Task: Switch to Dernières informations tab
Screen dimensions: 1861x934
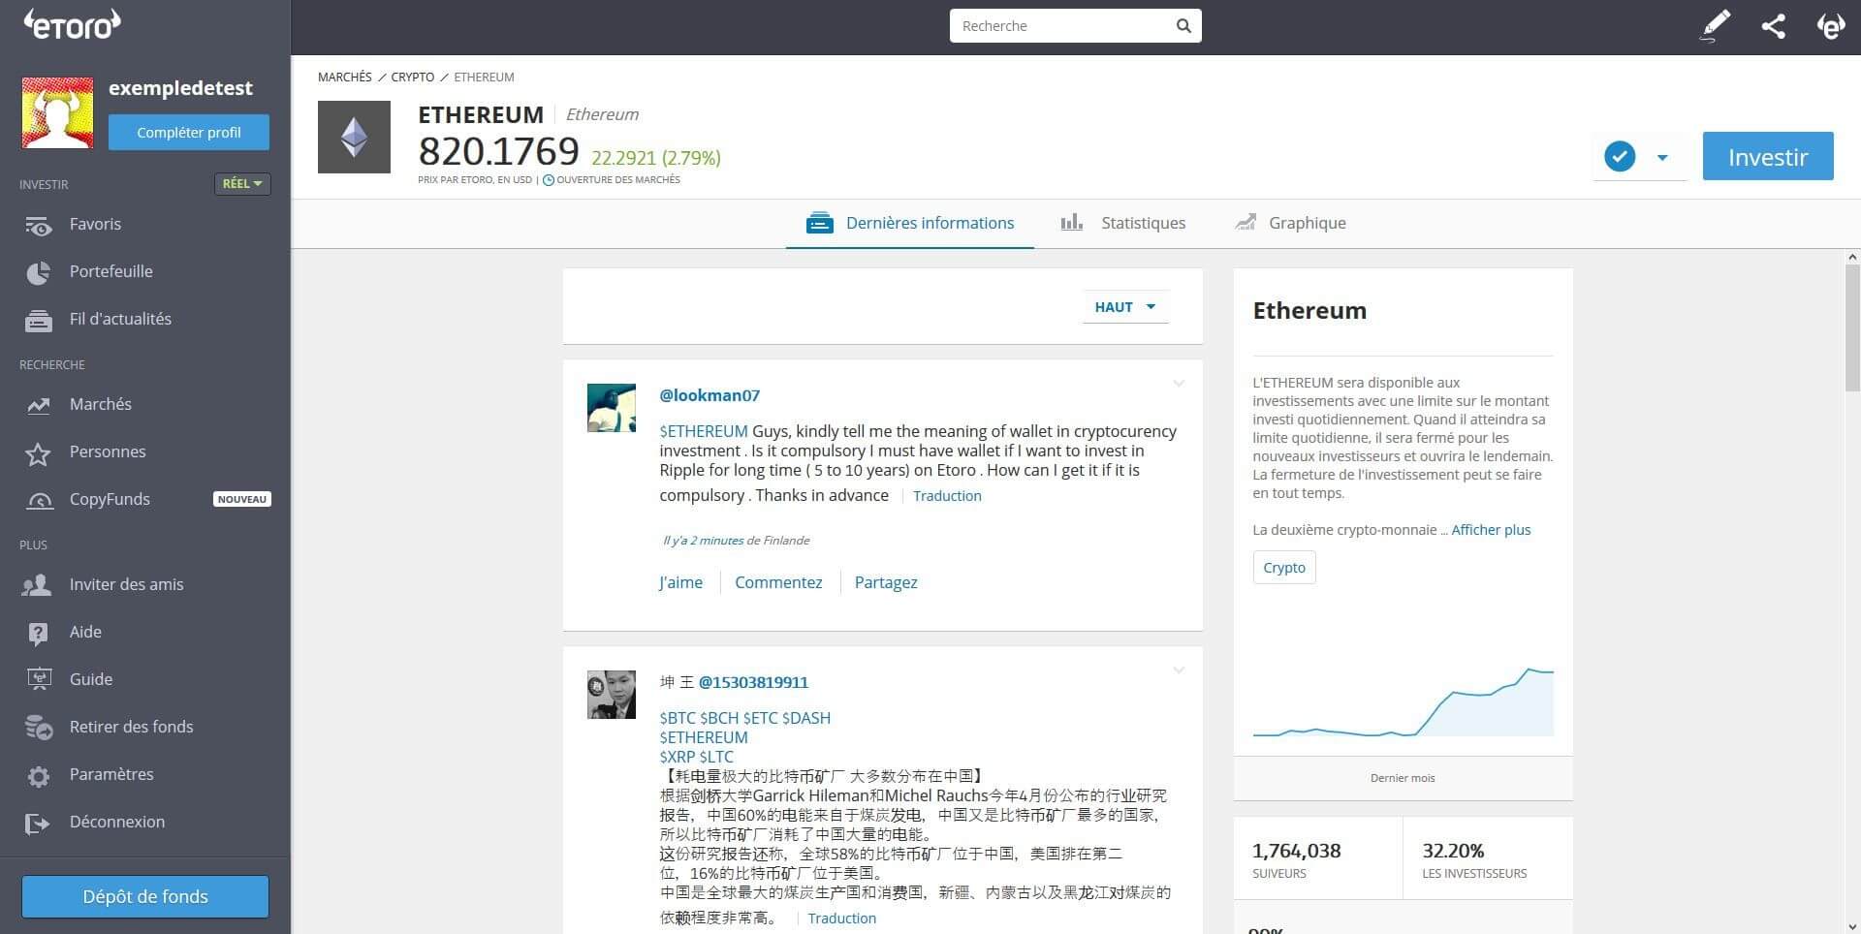Action: (910, 223)
